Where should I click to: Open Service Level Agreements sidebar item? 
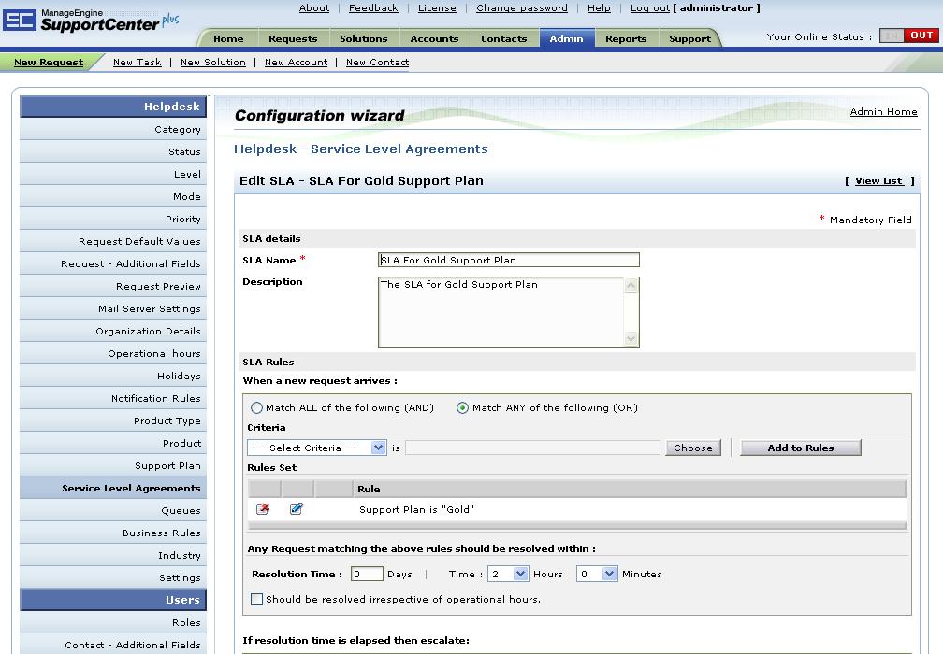tap(113, 488)
